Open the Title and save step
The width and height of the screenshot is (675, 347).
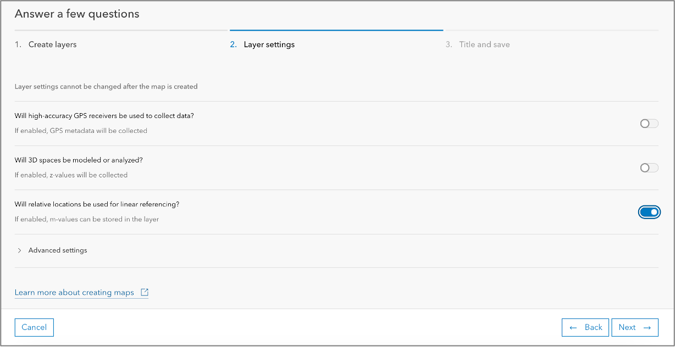pos(484,44)
